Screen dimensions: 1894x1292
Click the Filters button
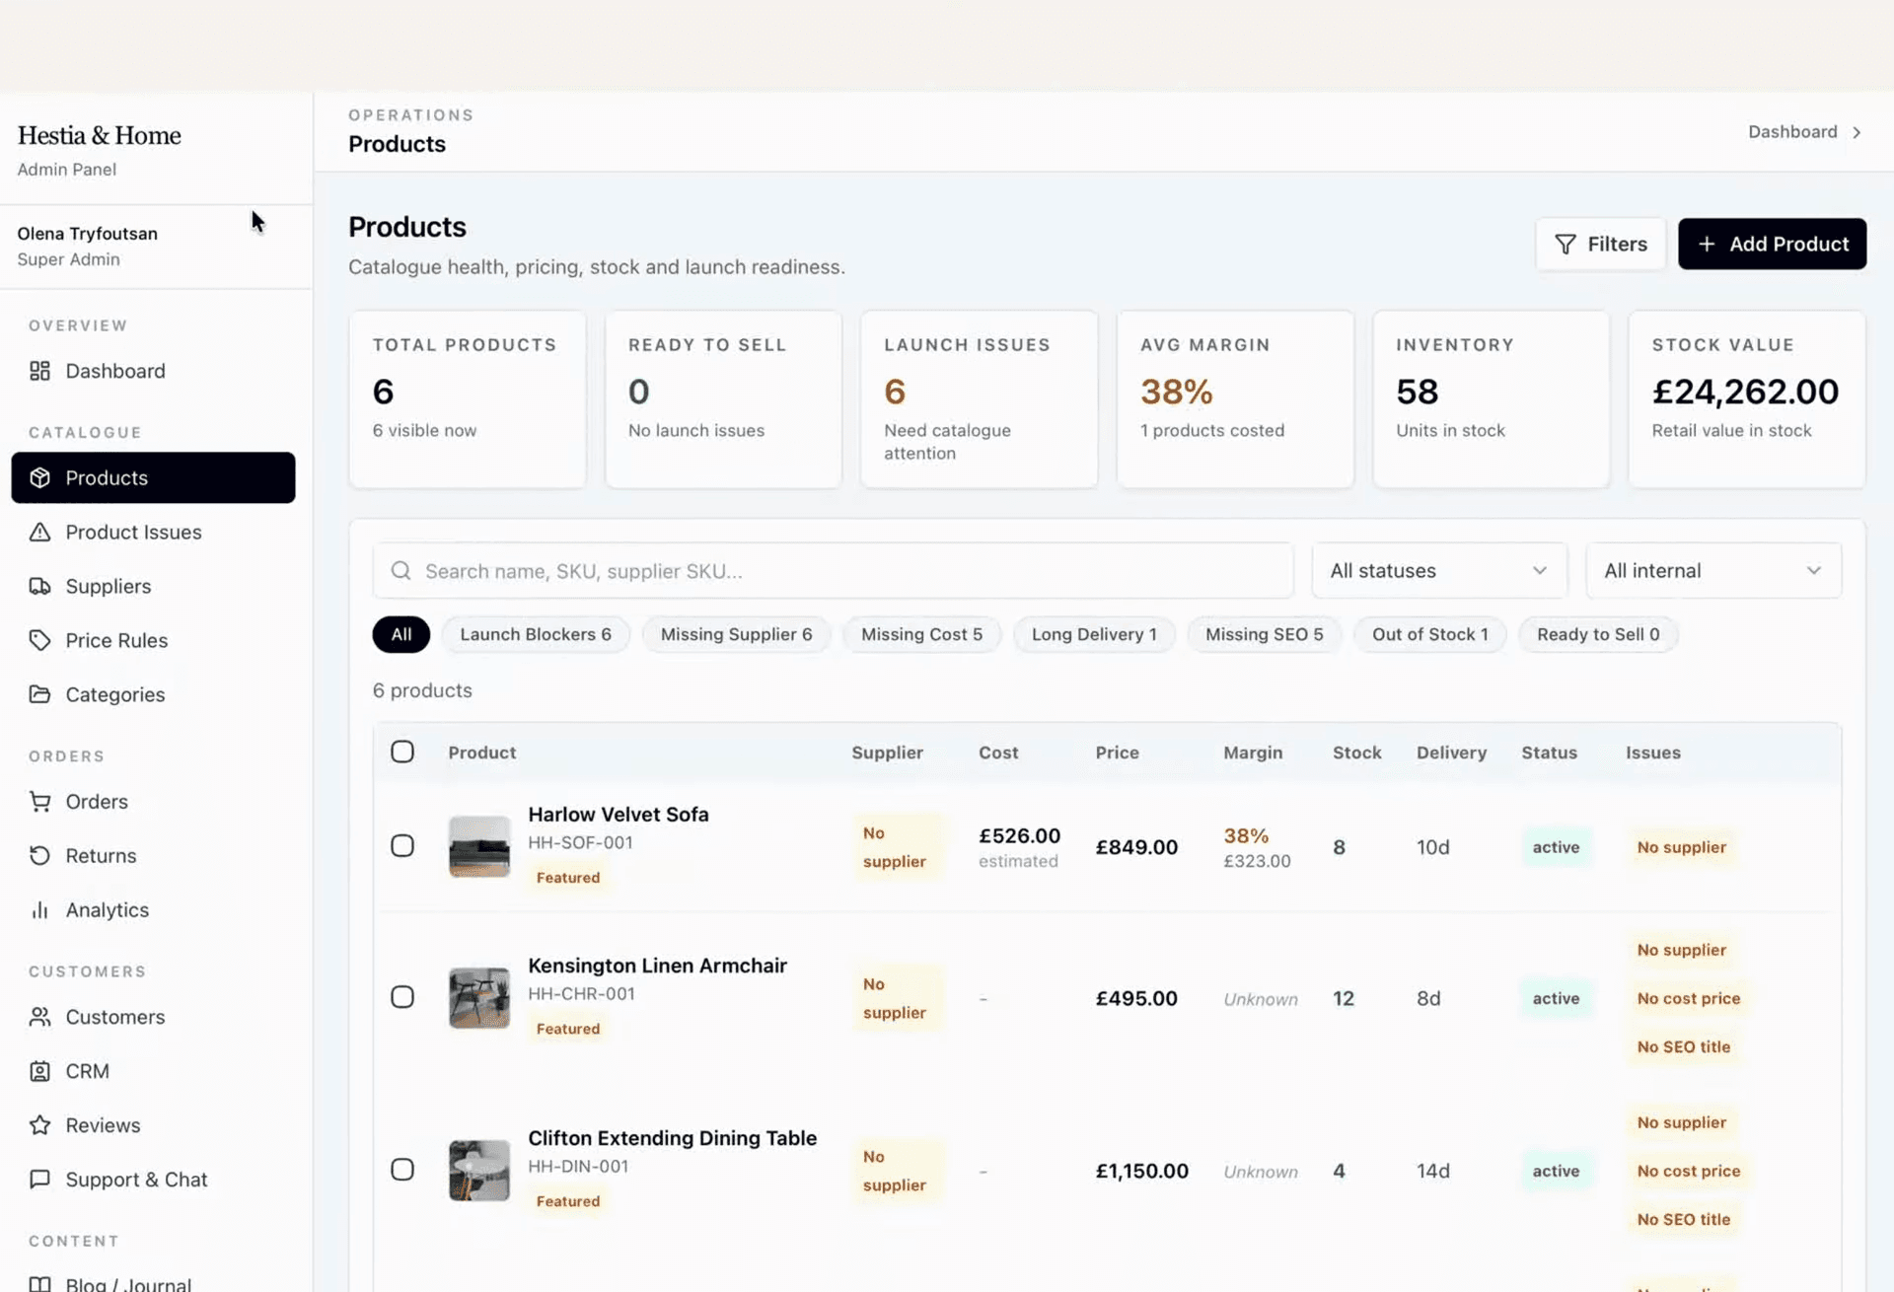point(1601,244)
